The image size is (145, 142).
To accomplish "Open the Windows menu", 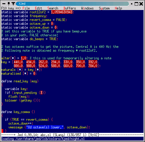I will point(87,8).
